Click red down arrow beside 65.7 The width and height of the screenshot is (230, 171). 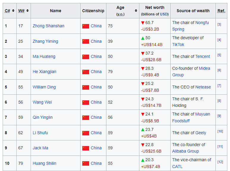[143, 23]
